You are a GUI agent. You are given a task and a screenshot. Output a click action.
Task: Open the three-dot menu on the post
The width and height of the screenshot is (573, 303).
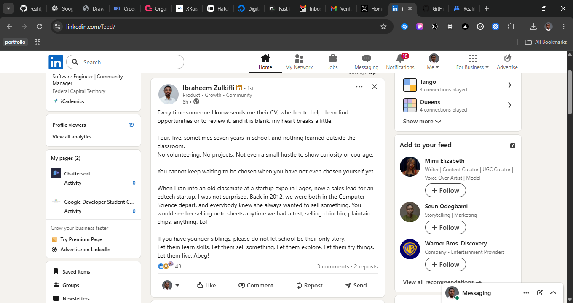tap(359, 87)
